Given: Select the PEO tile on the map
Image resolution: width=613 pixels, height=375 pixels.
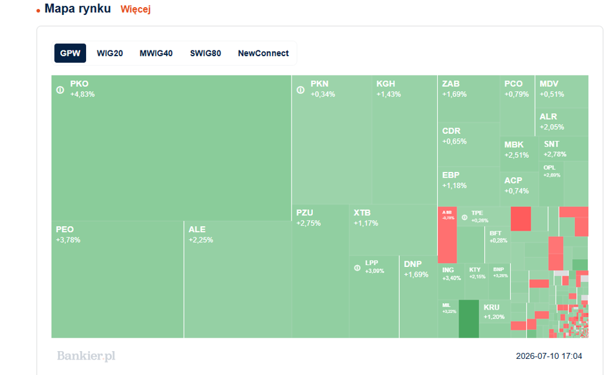Looking at the screenshot, I should pyautogui.click(x=117, y=279).
